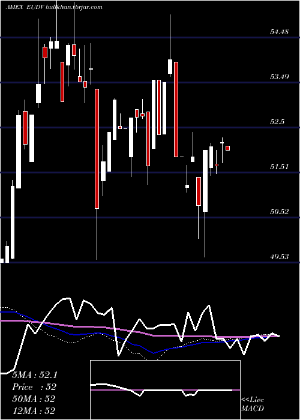Click the 50.52 price level label
The height and width of the screenshot is (420, 300).
click(x=279, y=212)
